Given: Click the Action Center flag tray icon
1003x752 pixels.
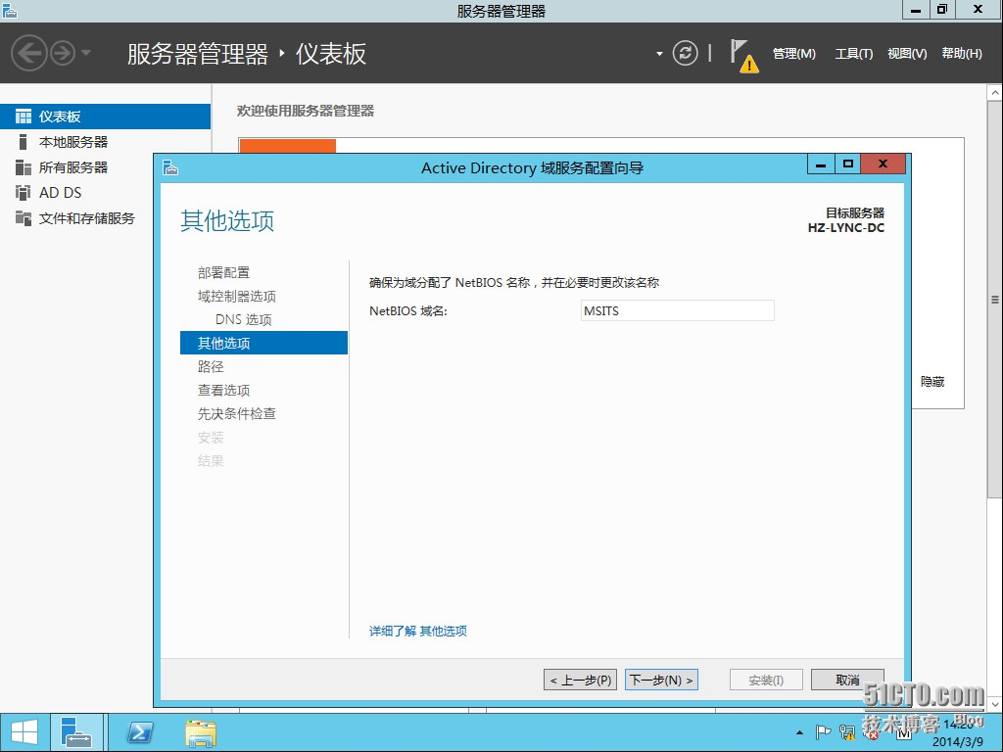Looking at the screenshot, I should [x=823, y=732].
